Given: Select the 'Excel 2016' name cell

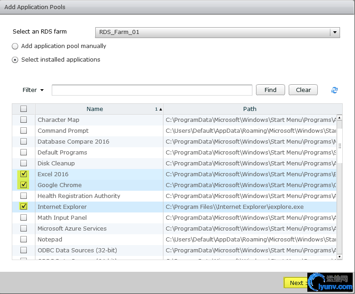Looking at the screenshot, I should pyautogui.click(x=99, y=174).
